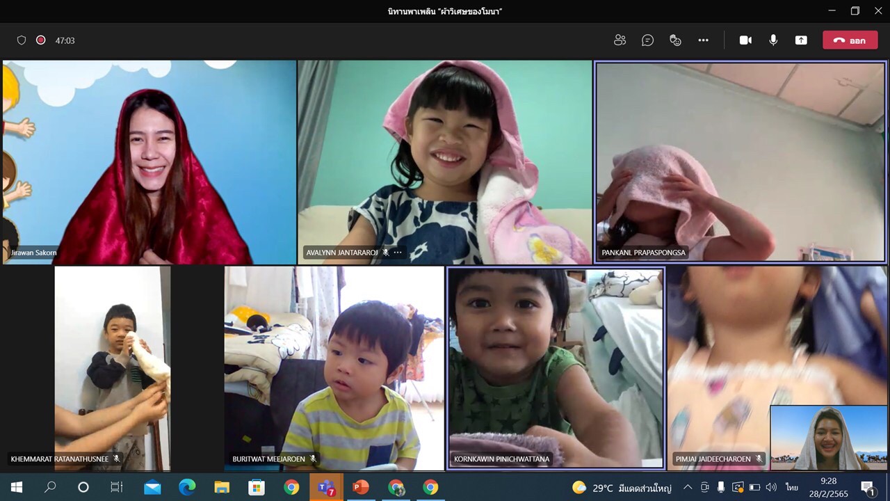Open PowerPoint from the taskbar
890x501 pixels.
click(361, 487)
